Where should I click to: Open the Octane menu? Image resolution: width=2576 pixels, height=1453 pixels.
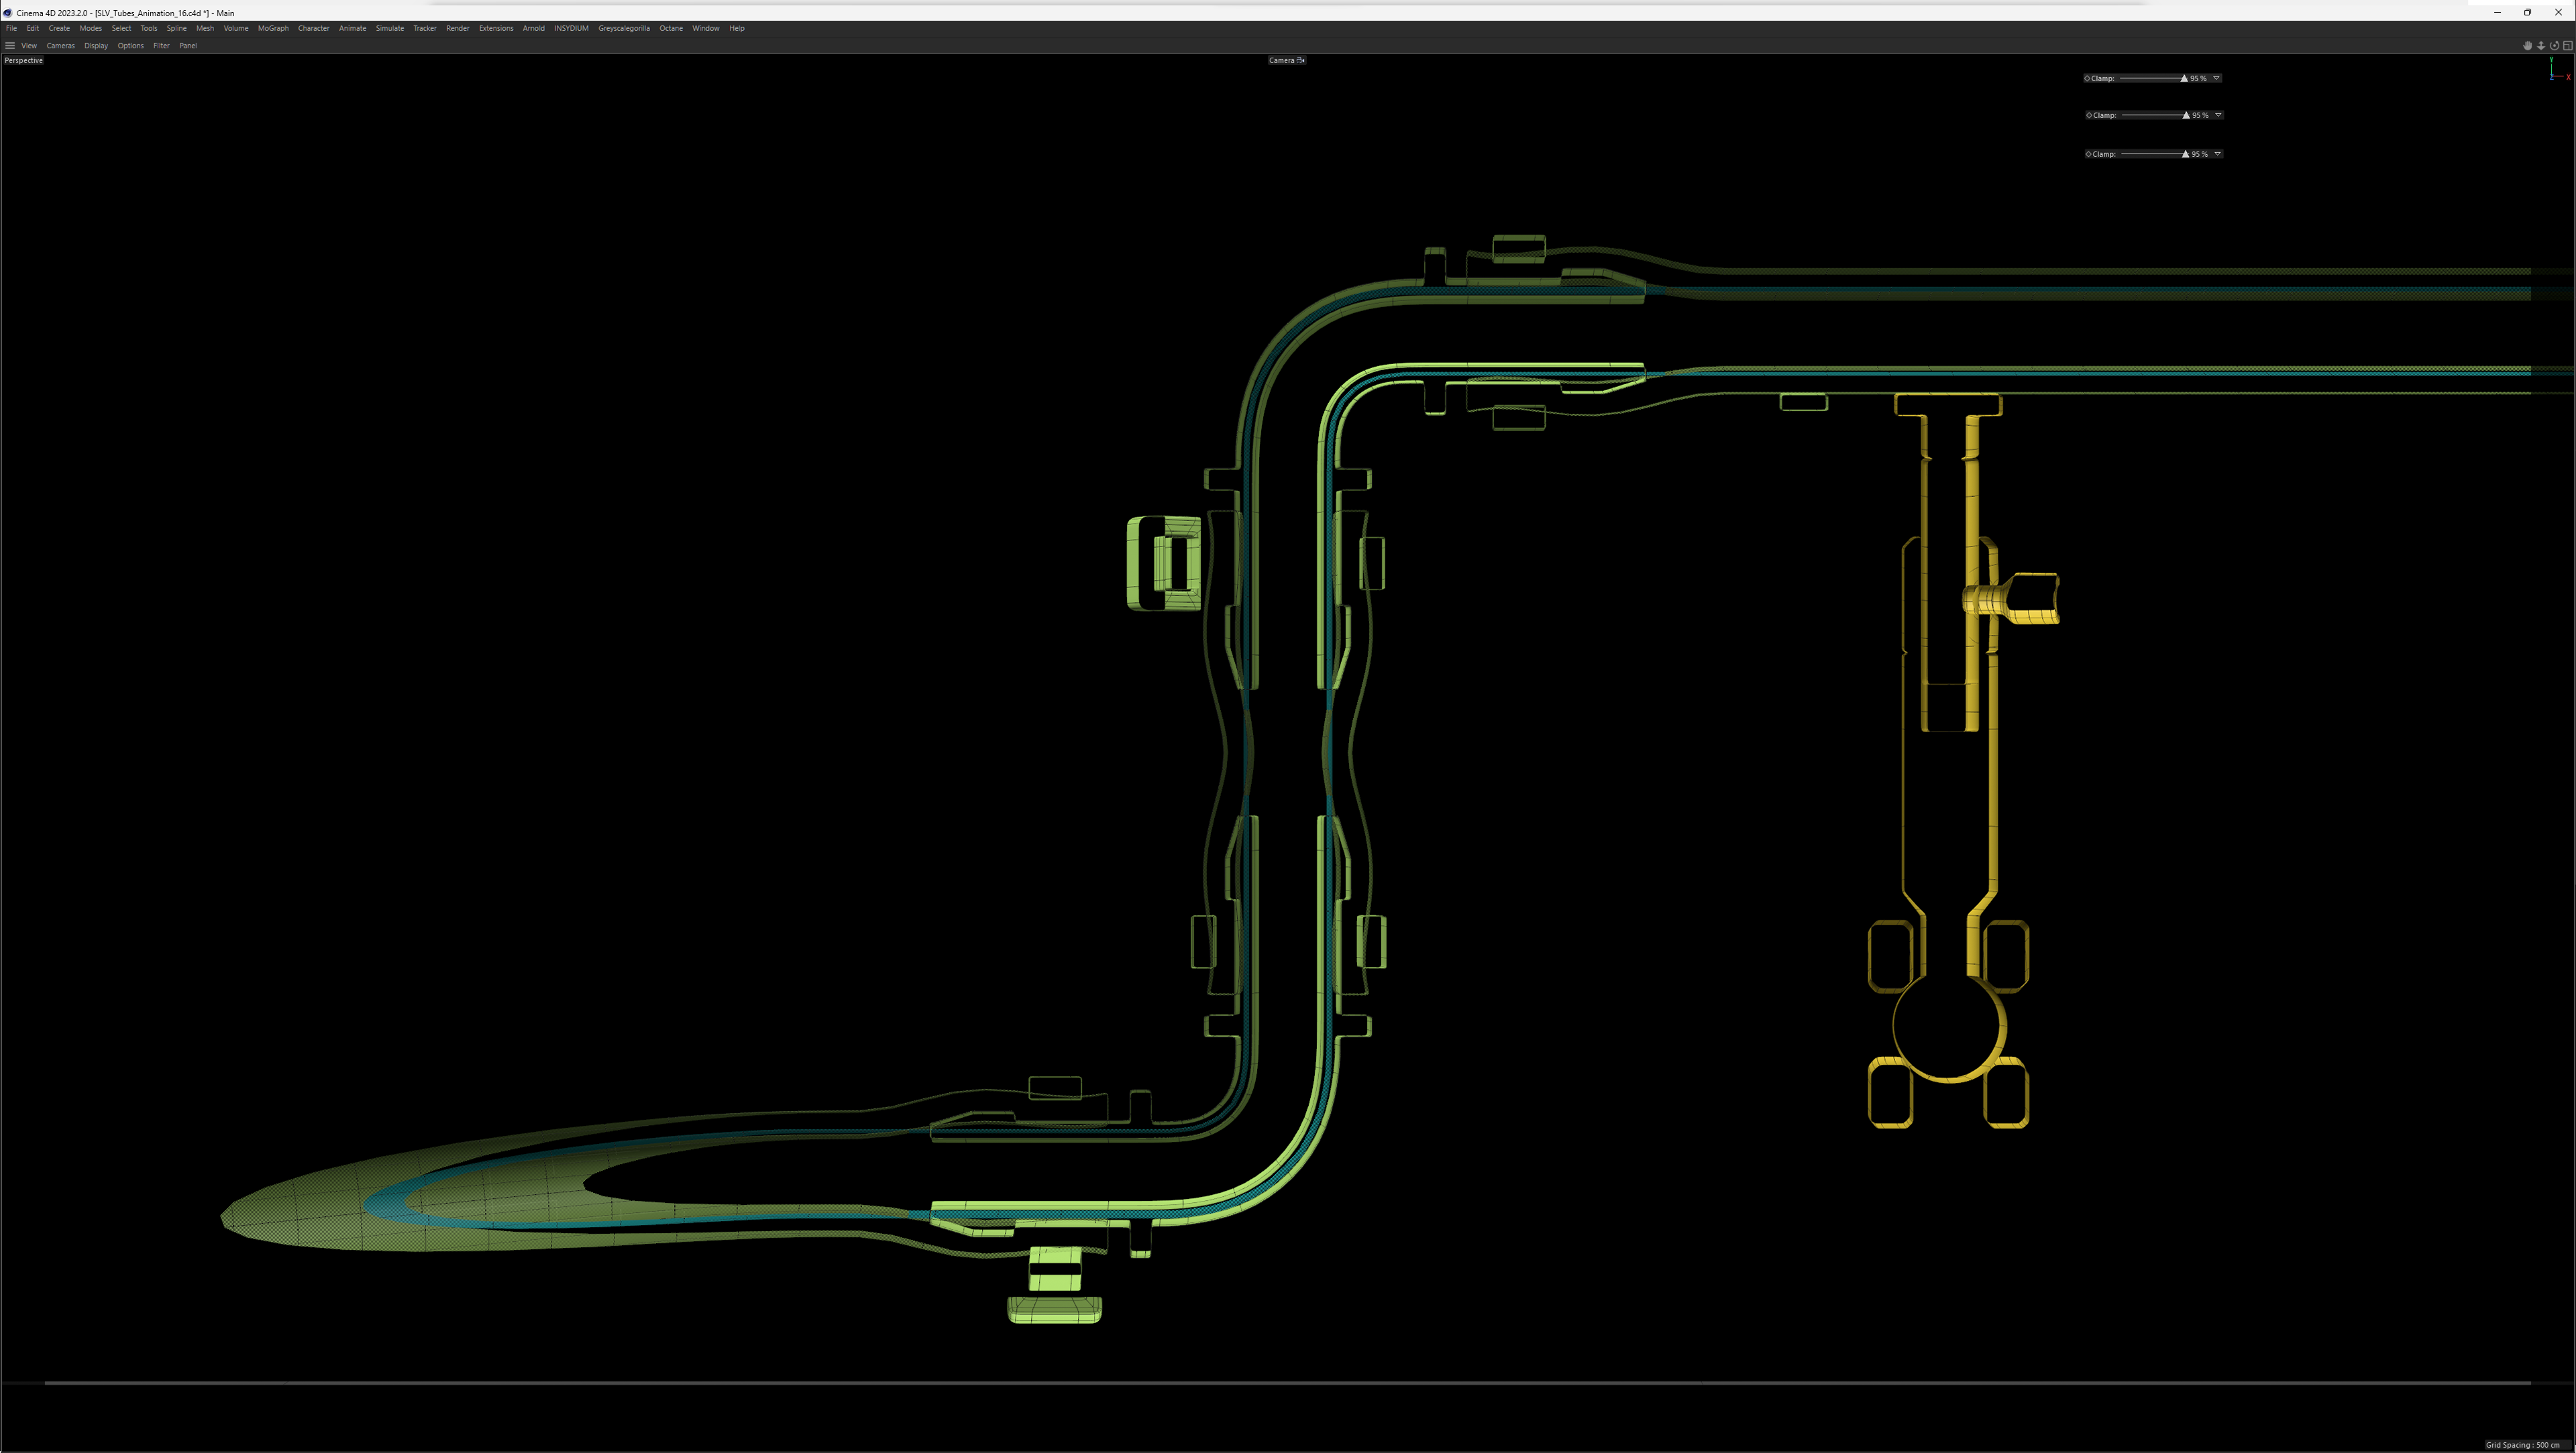(x=671, y=28)
